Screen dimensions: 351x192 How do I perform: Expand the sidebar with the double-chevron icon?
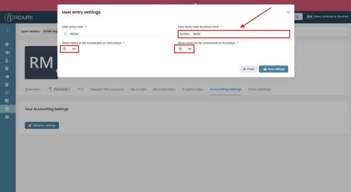[8, 30]
